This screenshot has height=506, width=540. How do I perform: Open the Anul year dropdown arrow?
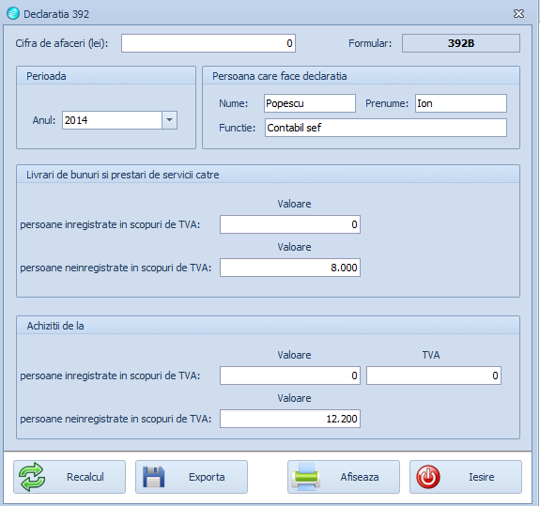click(x=169, y=120)
